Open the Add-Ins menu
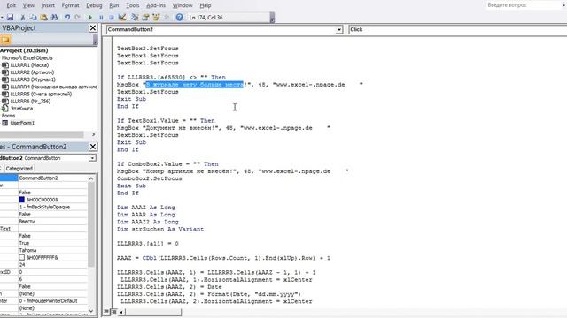Image resolution: width=567 pixels, height=318 pixels. click(156, 5)
